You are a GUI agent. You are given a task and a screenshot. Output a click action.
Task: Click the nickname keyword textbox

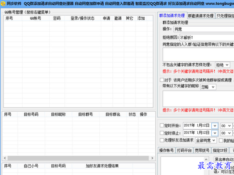coord(198,99)
